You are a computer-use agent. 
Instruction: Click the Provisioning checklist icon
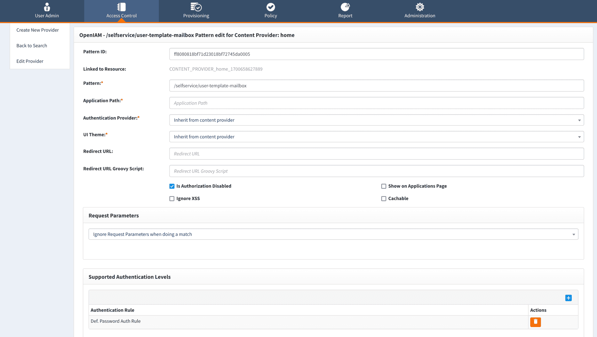196,7
